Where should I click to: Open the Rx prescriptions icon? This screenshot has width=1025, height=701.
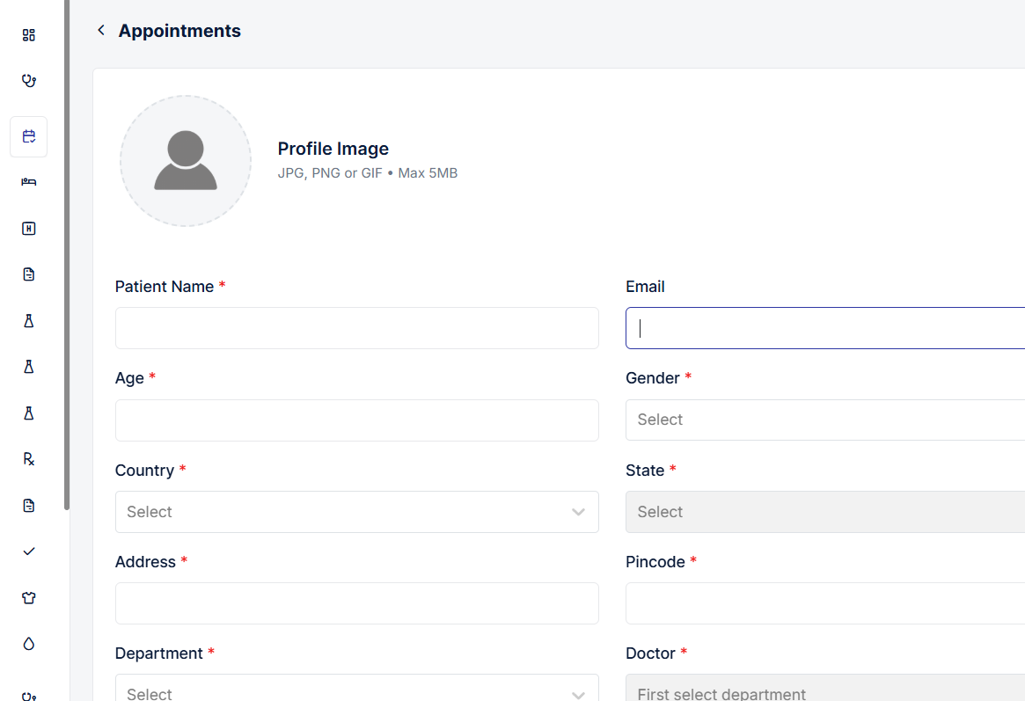tap(28, 459)
